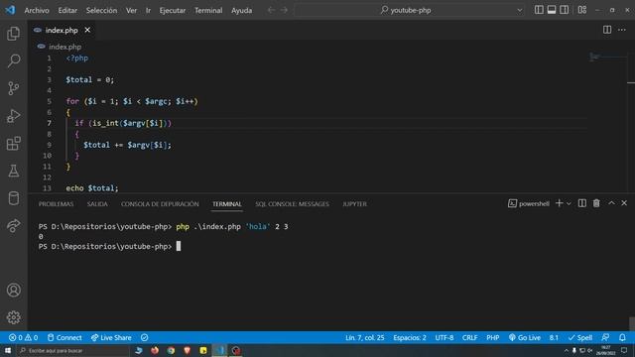The image size is (635, 357).
Task: Click Lín. 7, col. 25 cursor position
Action: (x=364, y=337)
